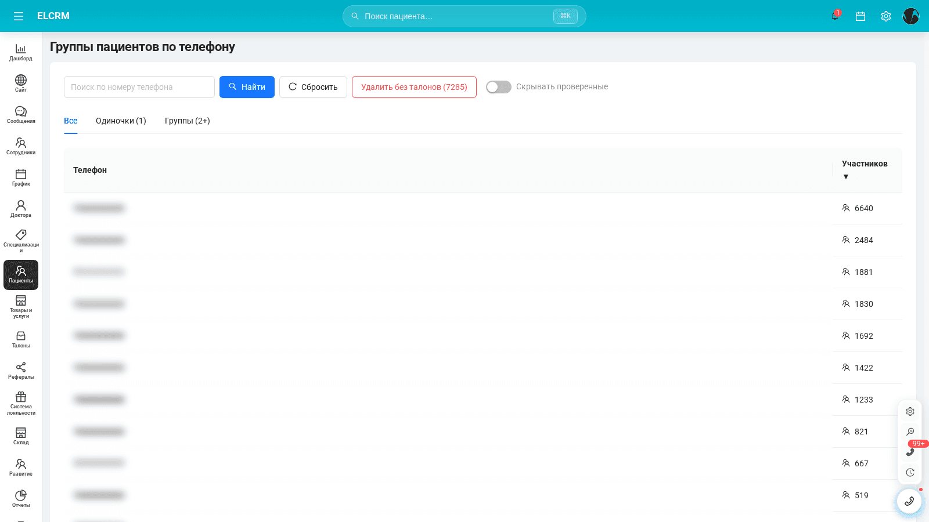Open Сотрудники in sidebar
Viewport: 929px width, 522px height.
tap(21, 146)
